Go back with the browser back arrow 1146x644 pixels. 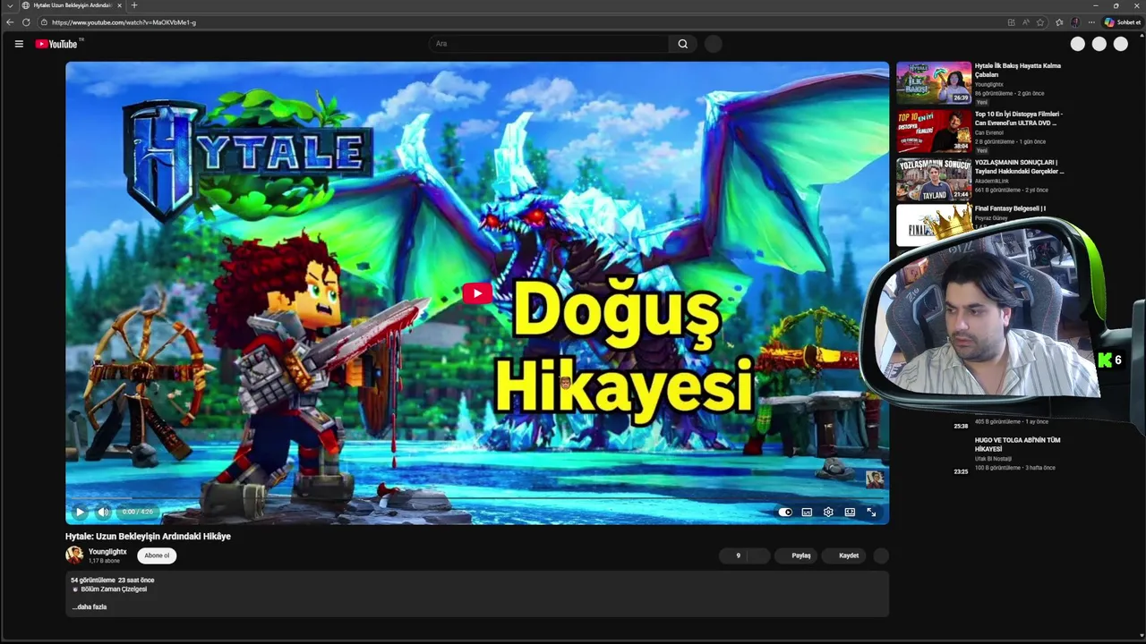[10, 22]
